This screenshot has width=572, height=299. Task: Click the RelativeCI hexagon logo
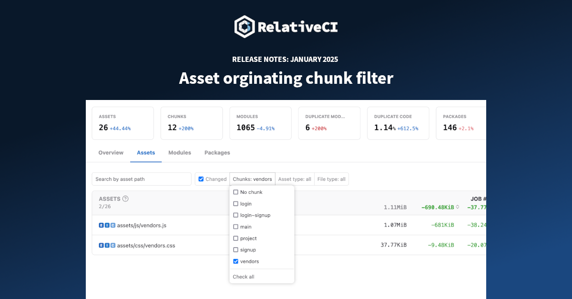point(244,27)
